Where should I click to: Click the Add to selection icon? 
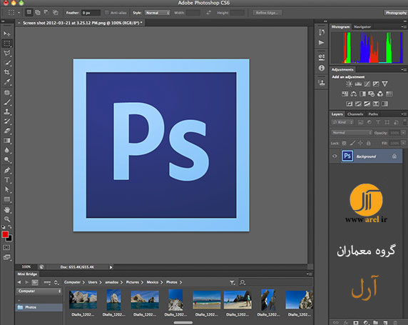[x=38, y=13]
